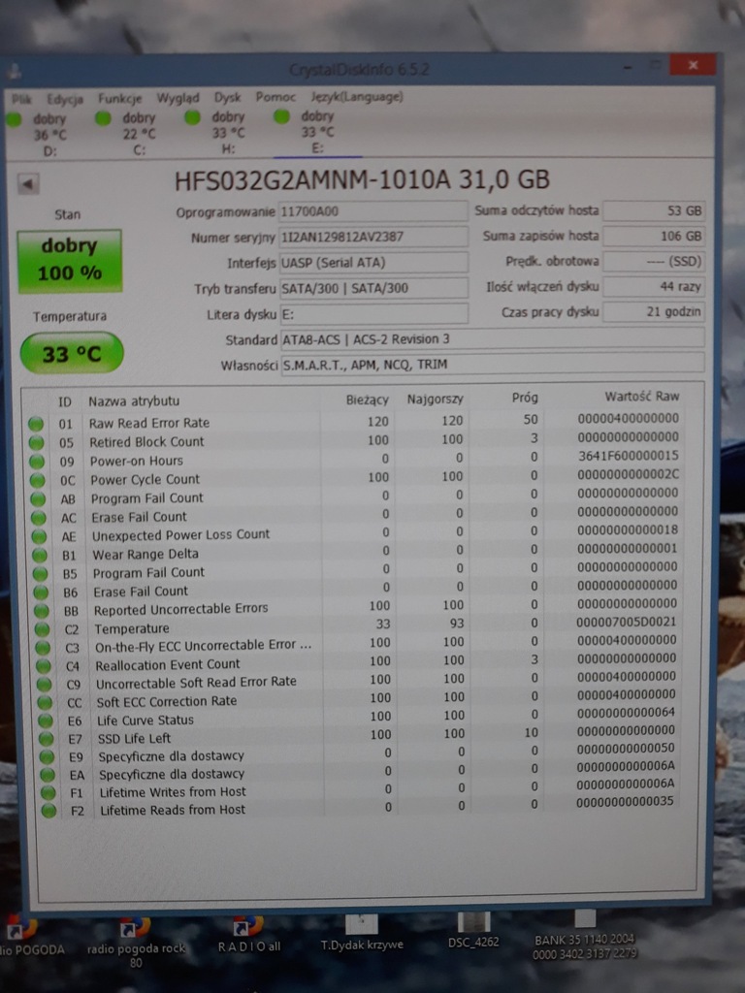Click the Oprogramowanie firmware field
Image resolution: width=745 pixels, height=993 pixels.
[x=373, y=210]
